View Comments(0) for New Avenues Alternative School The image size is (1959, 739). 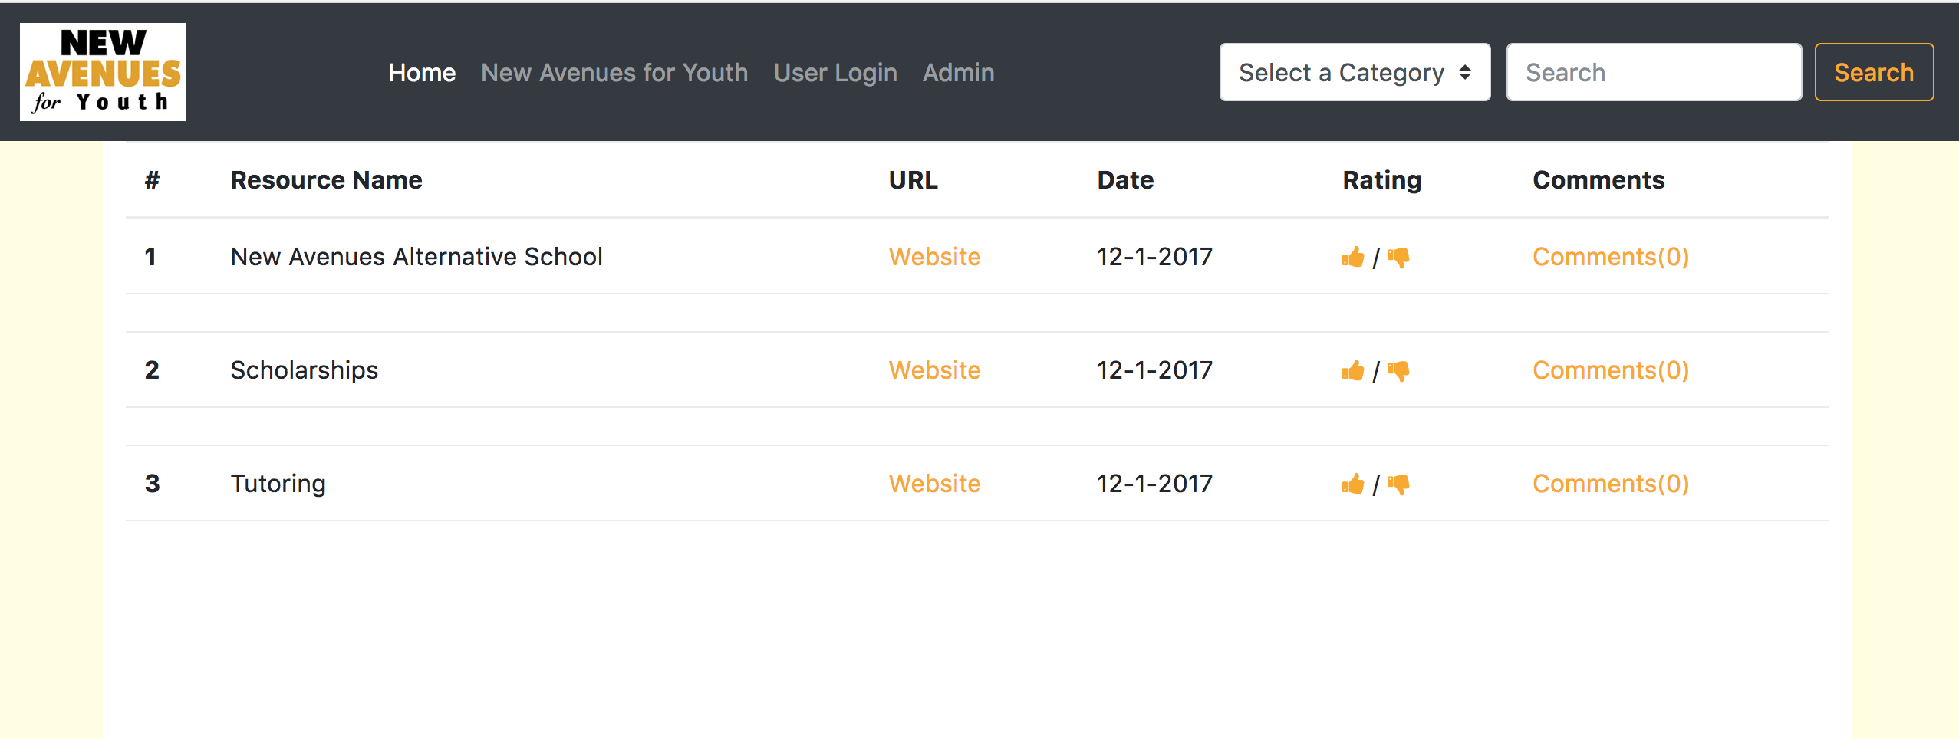(x=1611, y=257)
